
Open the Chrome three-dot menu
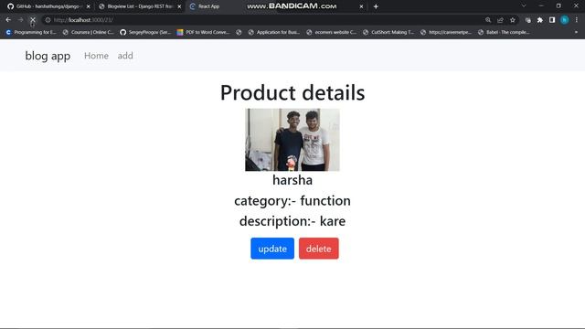click(577, 20)
